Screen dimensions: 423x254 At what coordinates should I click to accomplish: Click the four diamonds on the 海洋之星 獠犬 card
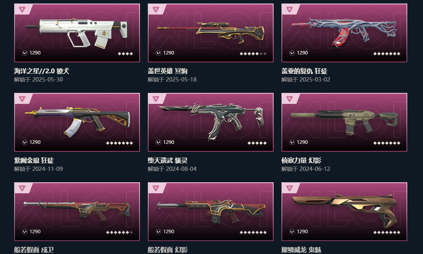(x=125, y=54)
